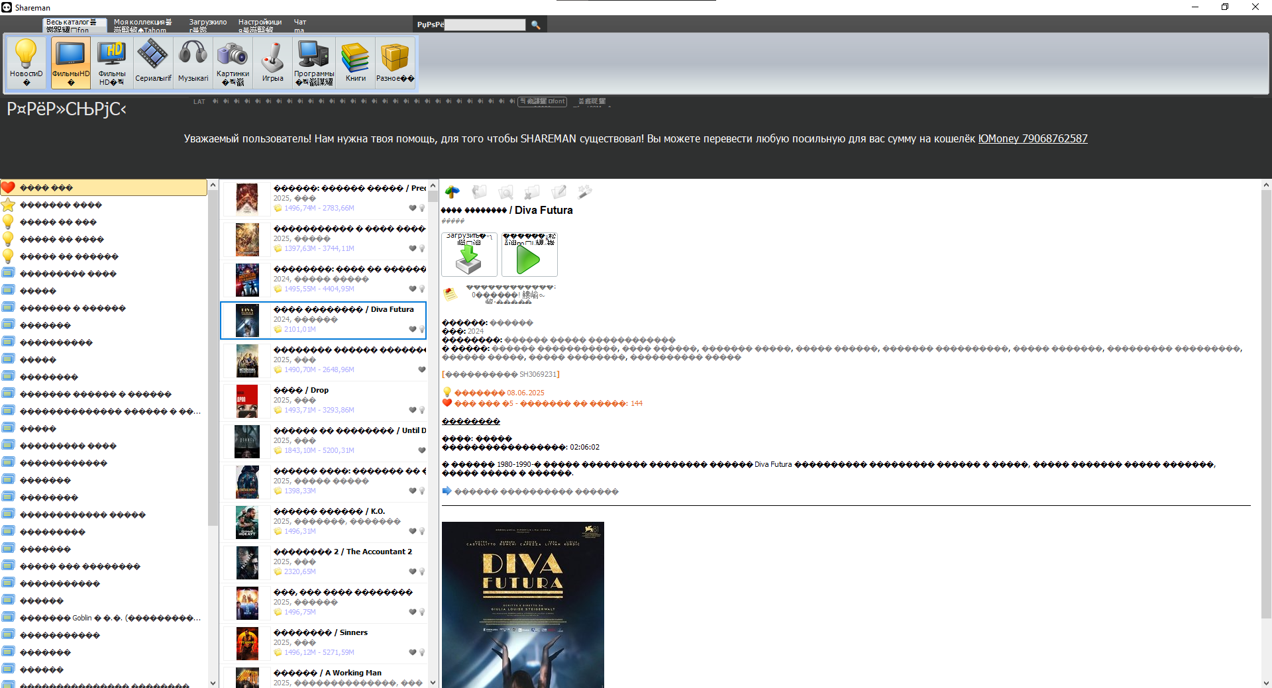This screenshot has height=688, width=1272.
Task: Click category list scrollbar down arrow
Action: 213,683
